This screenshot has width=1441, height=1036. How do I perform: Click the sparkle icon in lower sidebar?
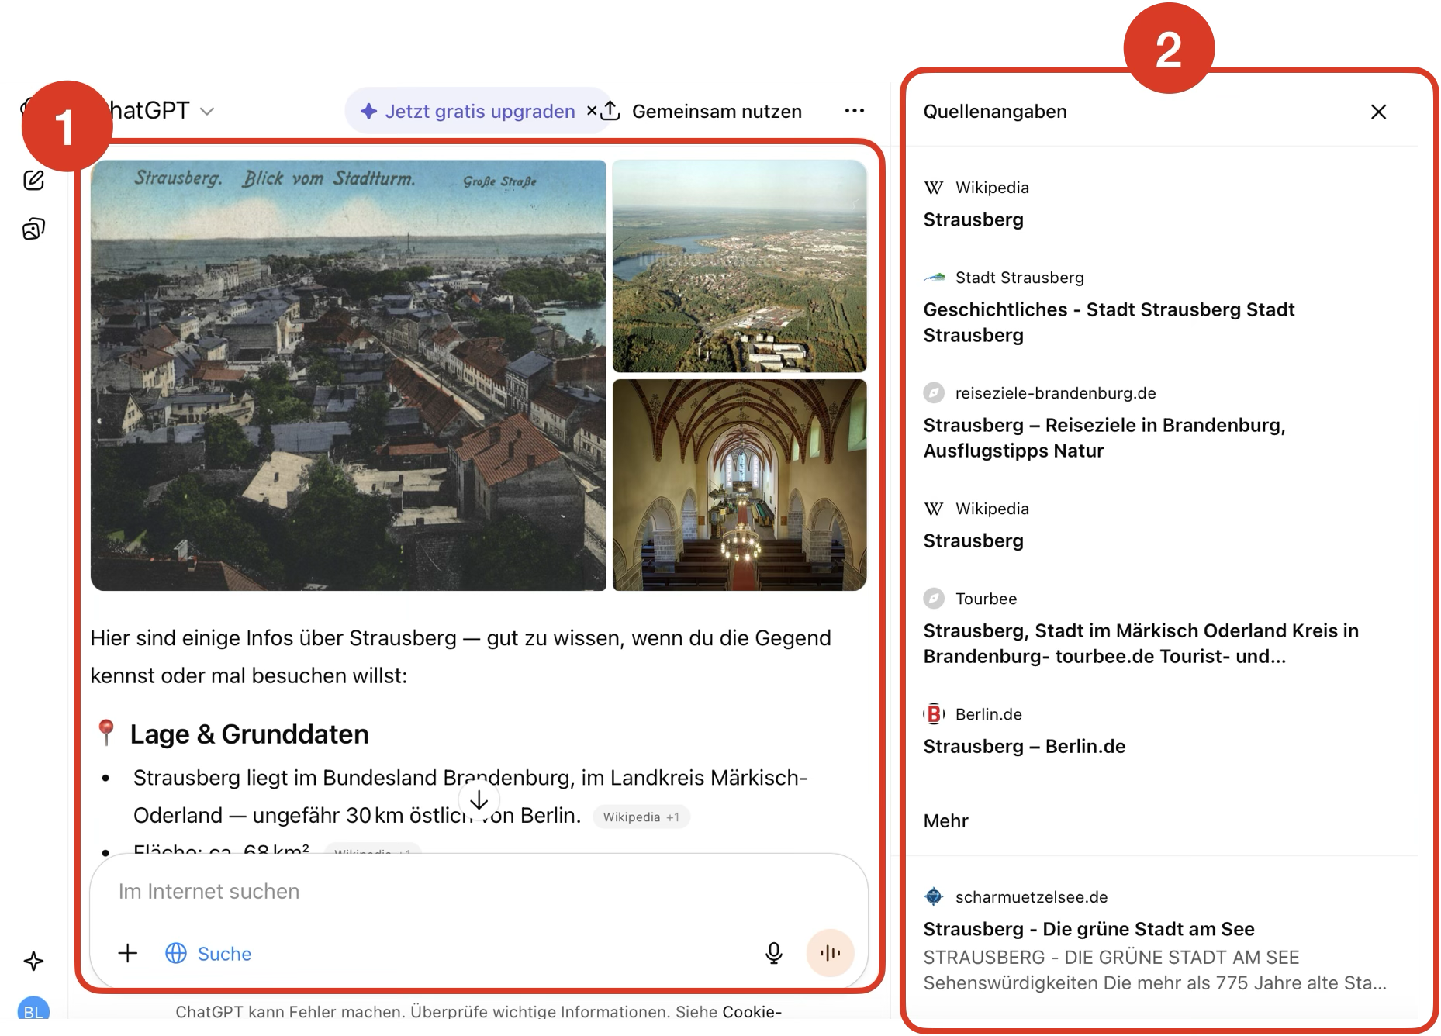tap(33, 962)
